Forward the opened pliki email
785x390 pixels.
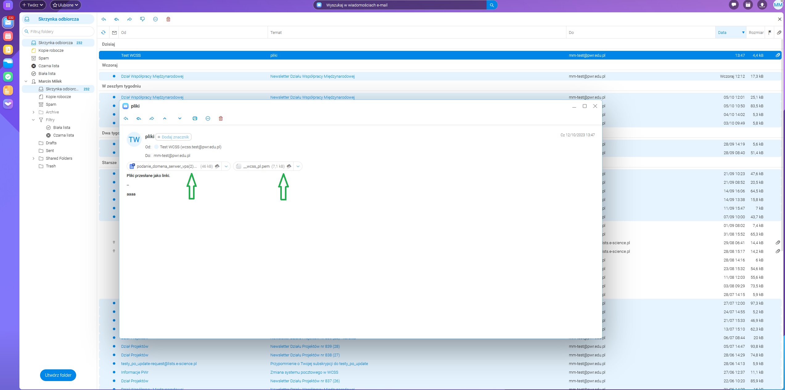coord(151,118)
